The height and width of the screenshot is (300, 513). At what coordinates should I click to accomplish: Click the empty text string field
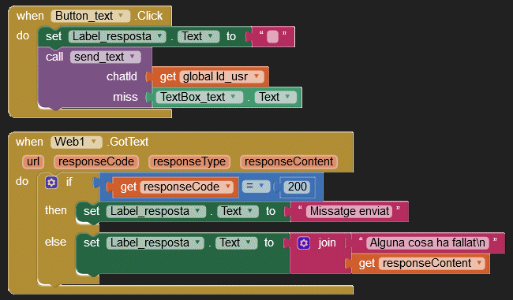point(272,36)
